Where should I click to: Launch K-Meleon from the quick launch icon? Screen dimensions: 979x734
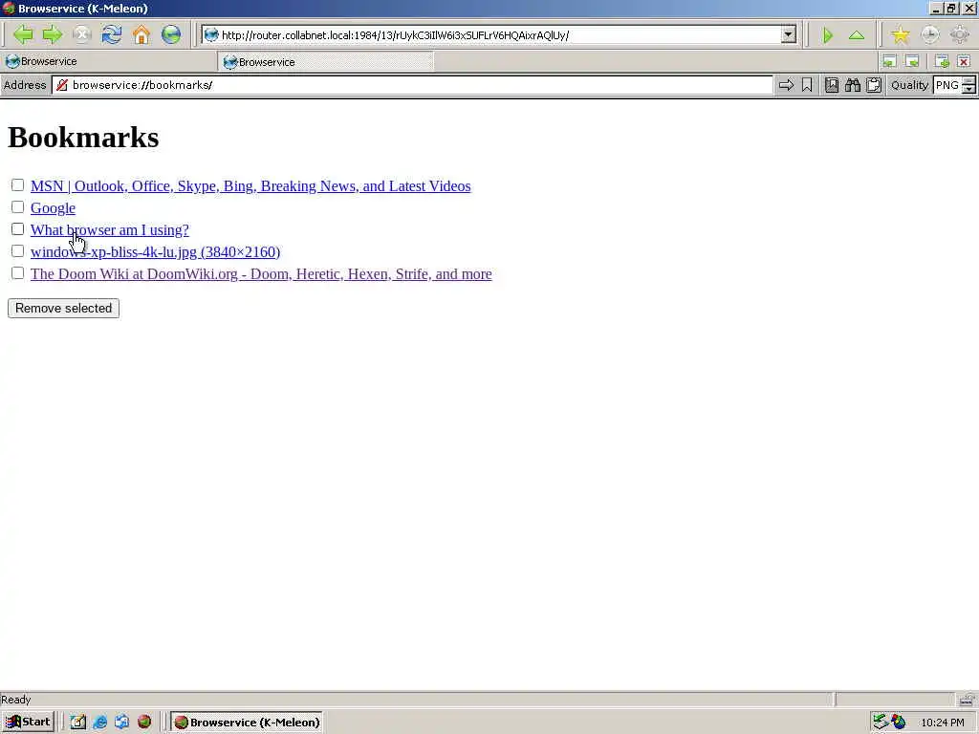tap(144, 723)
